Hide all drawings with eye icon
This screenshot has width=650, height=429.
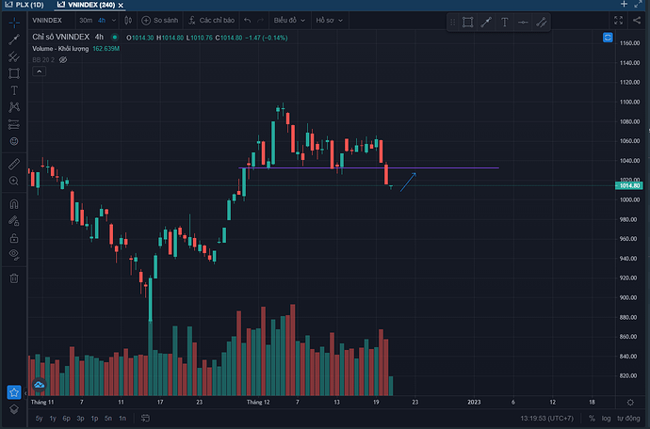14,255
